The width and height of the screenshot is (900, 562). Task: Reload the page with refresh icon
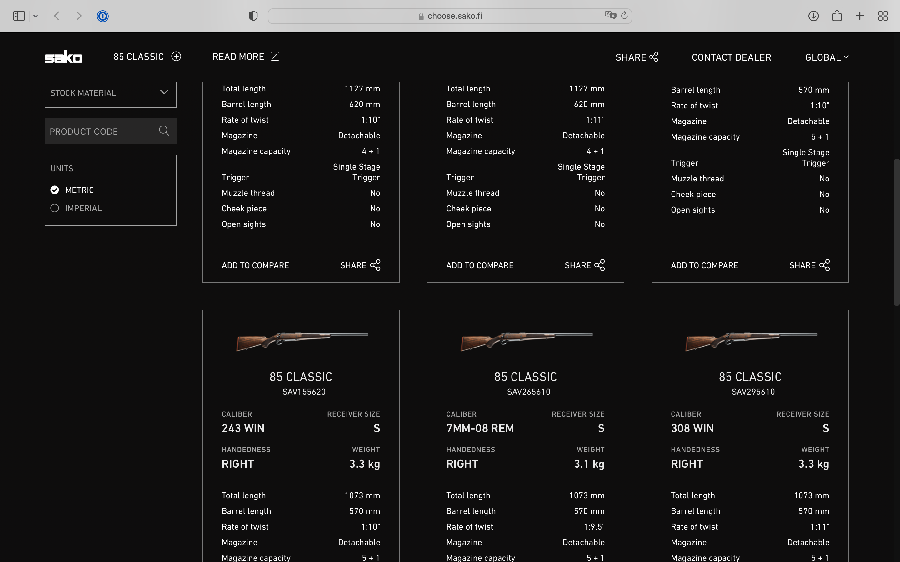point(625,15)
